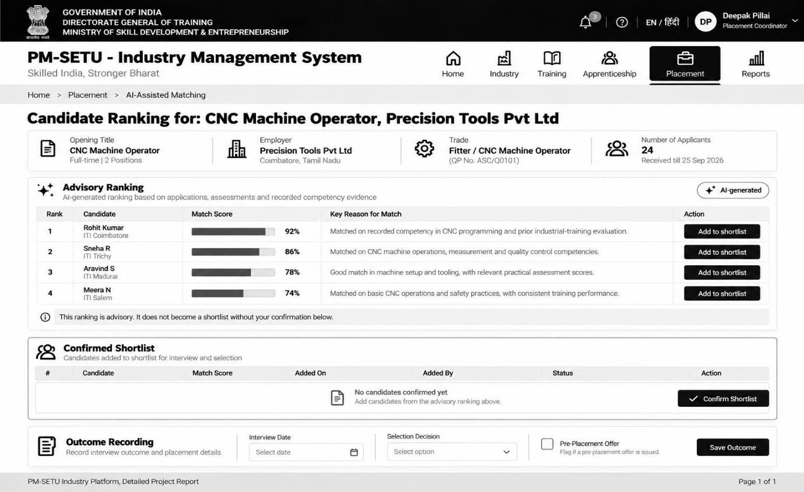Image resolution: width=804 pixels, height=492 pixels.
Task: Click the candidate name Sneha R
Action: [97, 248]
